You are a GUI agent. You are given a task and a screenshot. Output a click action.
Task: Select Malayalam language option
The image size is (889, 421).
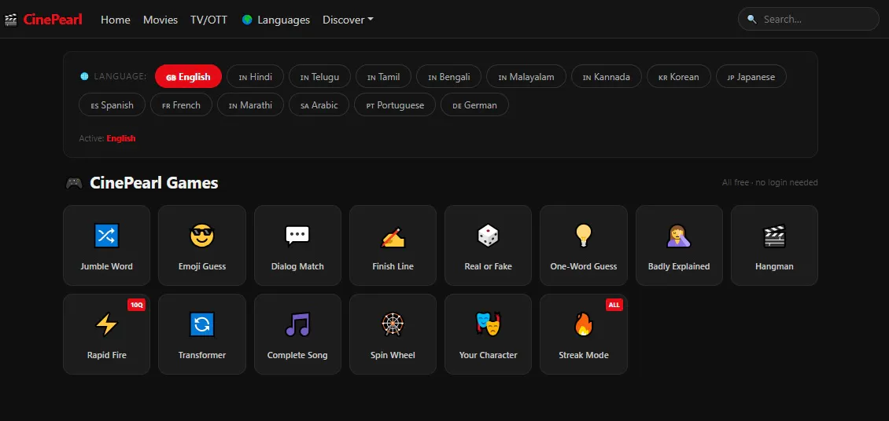coord(526,76)
